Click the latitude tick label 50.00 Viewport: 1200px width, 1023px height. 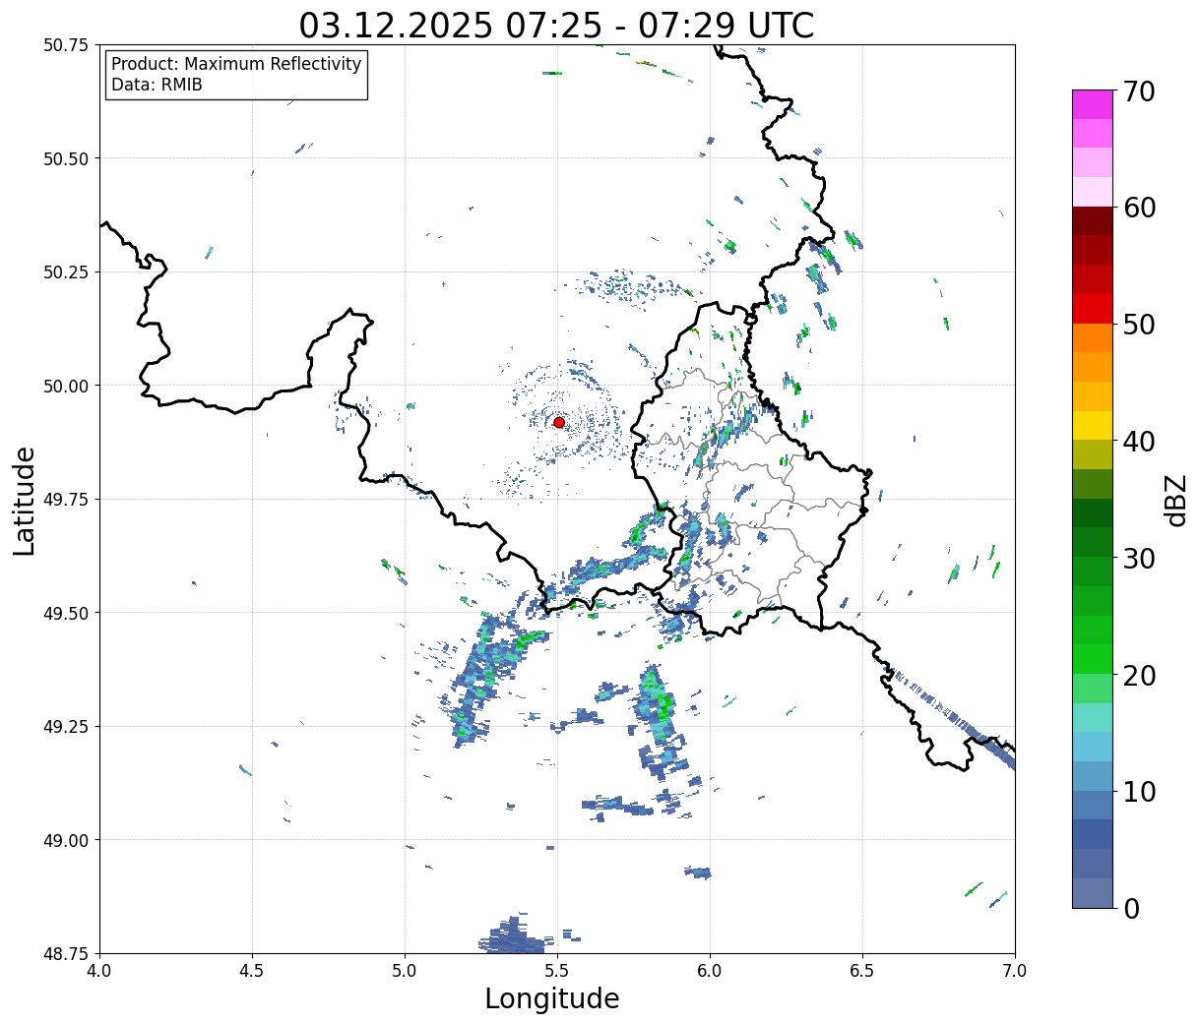[x=66, y=386]
